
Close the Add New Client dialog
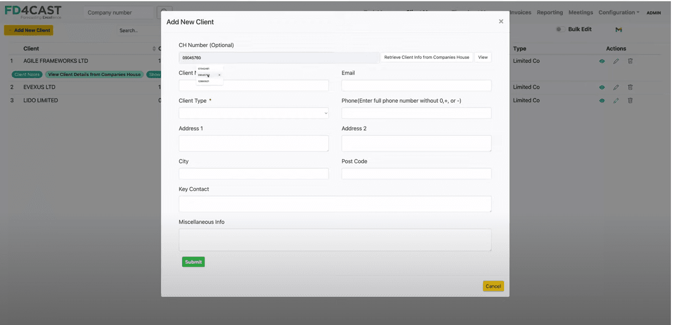pyautogui.click(x=501, y=21)
